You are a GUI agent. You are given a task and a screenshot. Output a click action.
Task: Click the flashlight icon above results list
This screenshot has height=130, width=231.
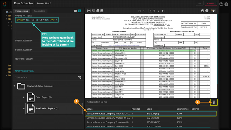214,102
